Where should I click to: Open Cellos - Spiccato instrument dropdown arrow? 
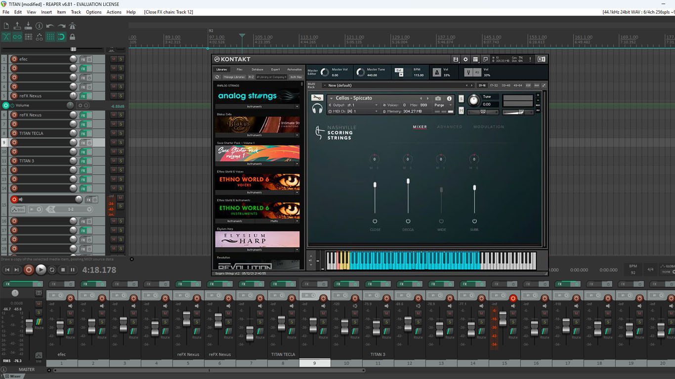pyautogui.click(x=331, y=98)
